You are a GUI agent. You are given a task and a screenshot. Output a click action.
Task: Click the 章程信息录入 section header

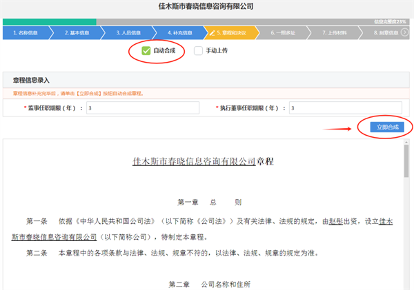[31, 81]
